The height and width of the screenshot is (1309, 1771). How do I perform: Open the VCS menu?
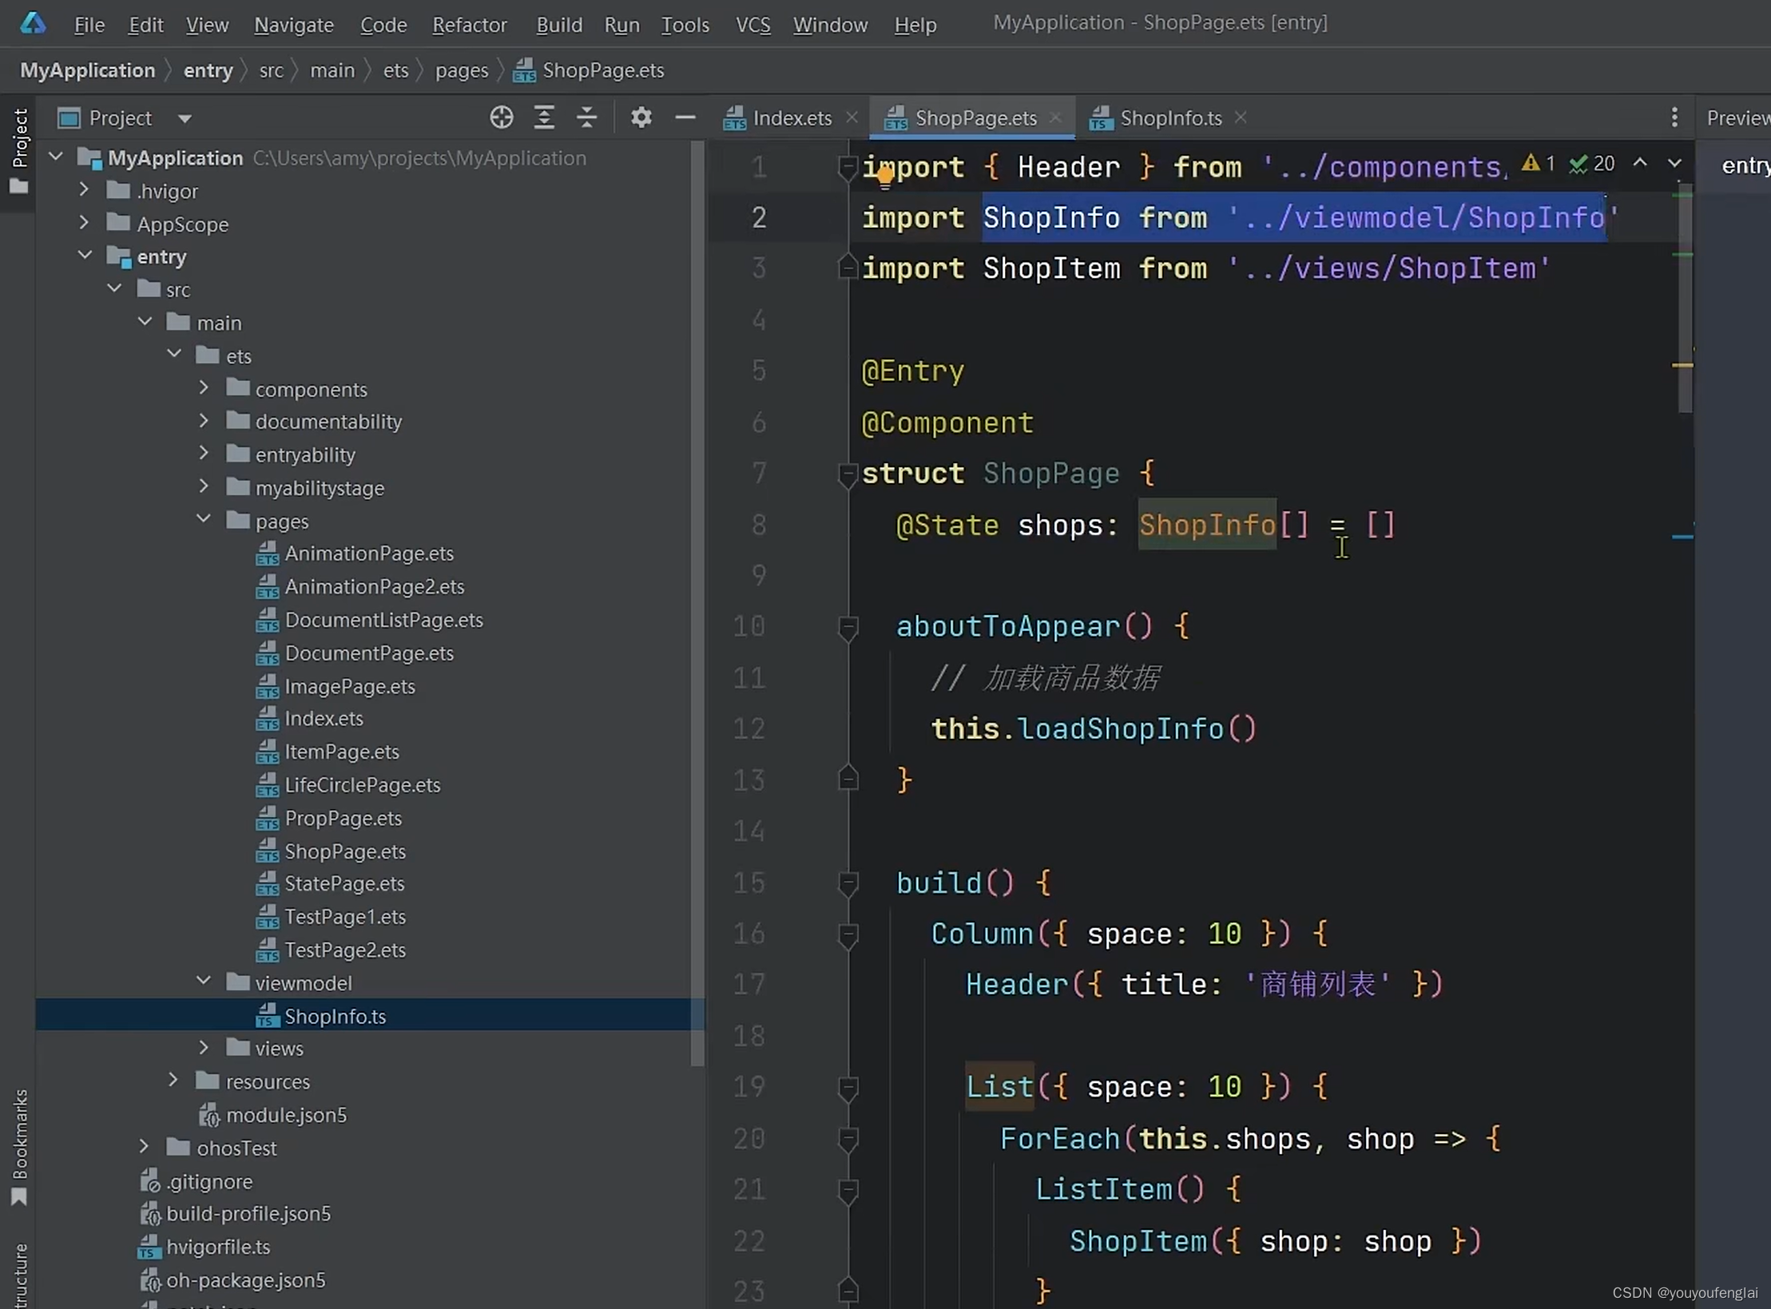(752, 25)
